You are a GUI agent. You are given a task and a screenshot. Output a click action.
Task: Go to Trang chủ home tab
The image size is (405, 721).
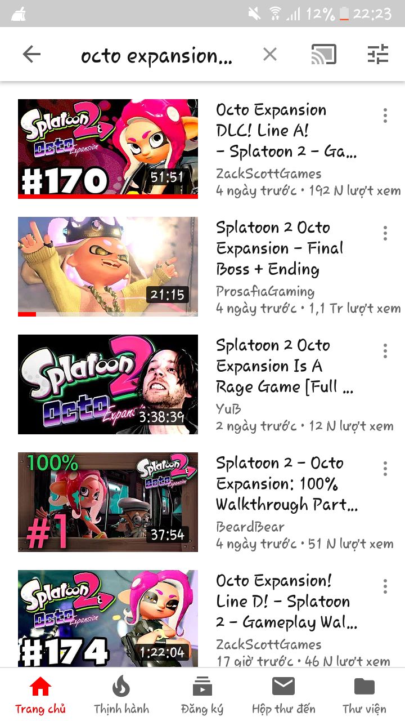pyautogui.click(x=40, y=696)
